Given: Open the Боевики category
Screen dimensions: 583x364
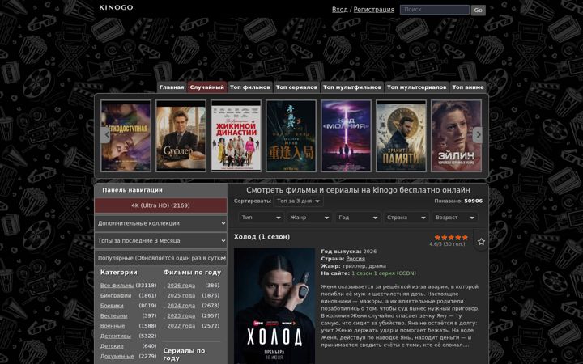Looking at the screenshot, I should (112, 306).
